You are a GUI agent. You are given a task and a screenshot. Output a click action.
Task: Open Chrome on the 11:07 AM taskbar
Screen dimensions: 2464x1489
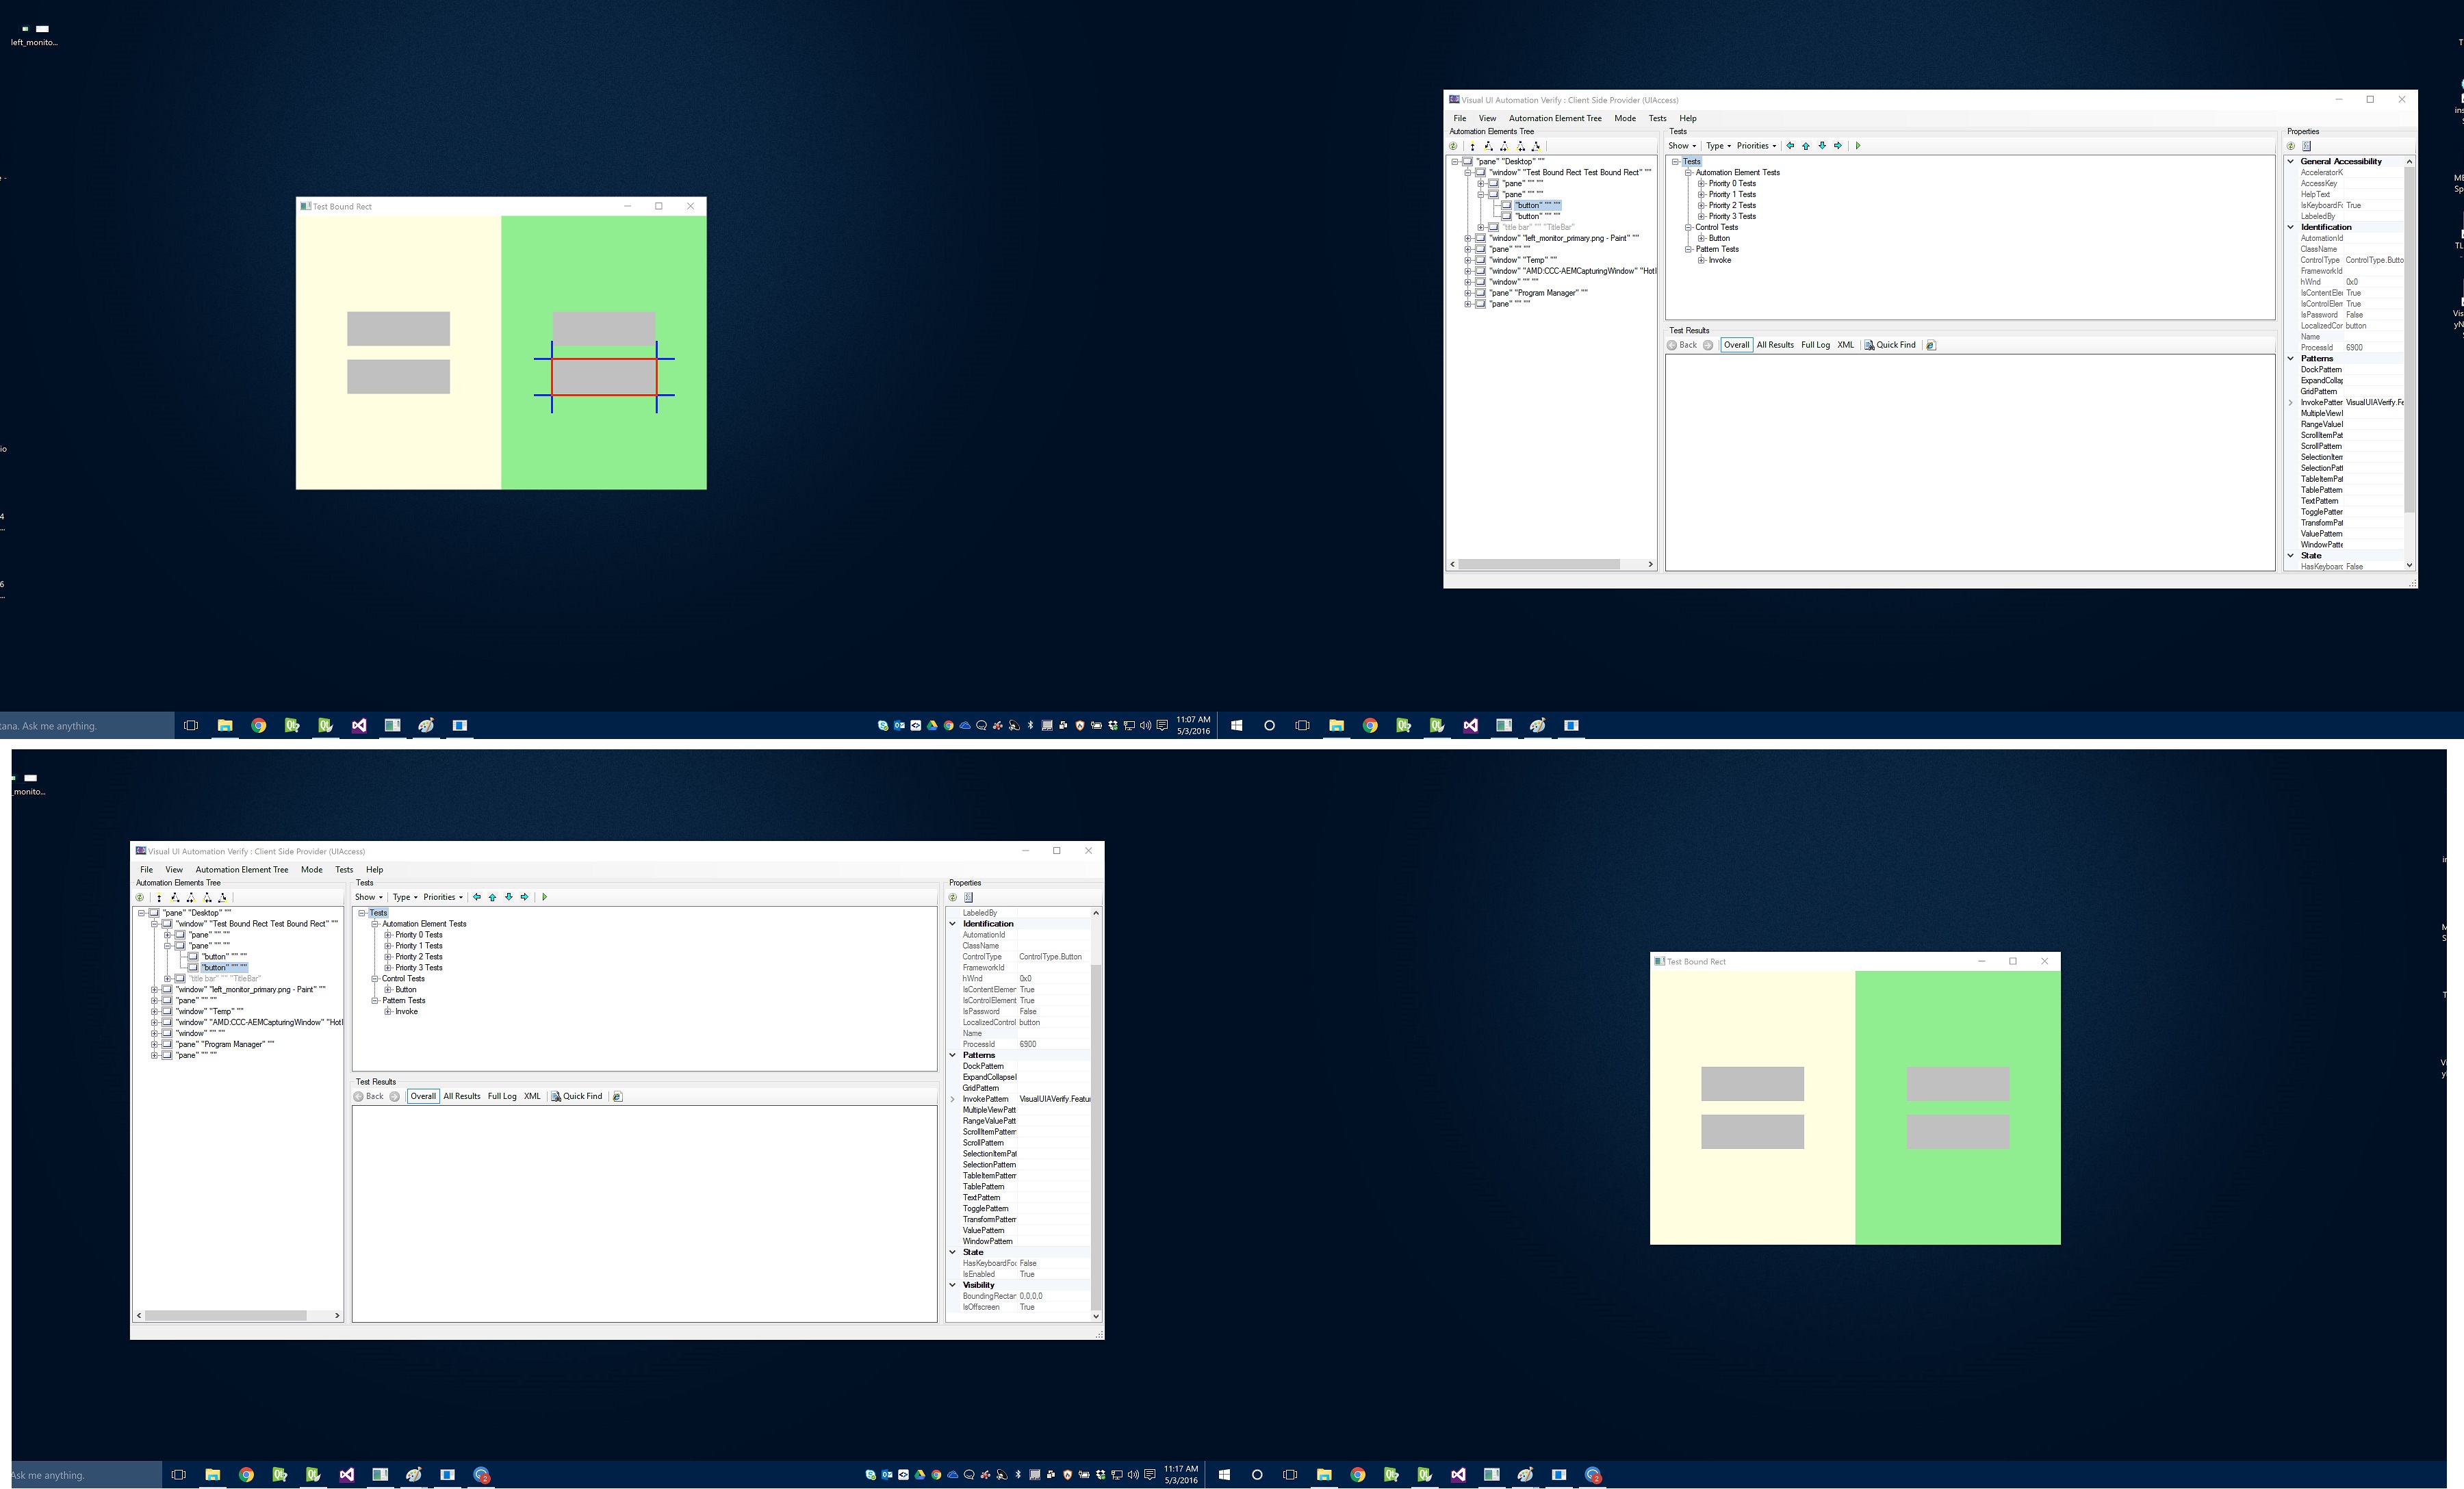(x=259, y=726)
